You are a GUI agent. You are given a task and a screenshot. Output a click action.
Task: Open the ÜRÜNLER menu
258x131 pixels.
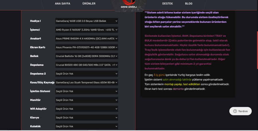click(89, 3)
